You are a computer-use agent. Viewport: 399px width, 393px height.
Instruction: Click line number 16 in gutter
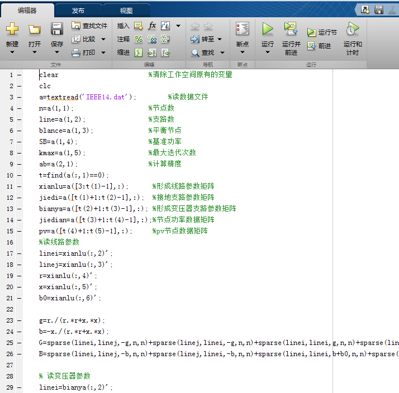(9, 242)
